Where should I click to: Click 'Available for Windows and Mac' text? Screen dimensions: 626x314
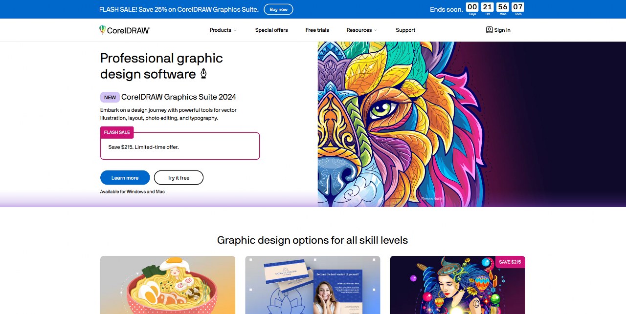tap(133, 191)
